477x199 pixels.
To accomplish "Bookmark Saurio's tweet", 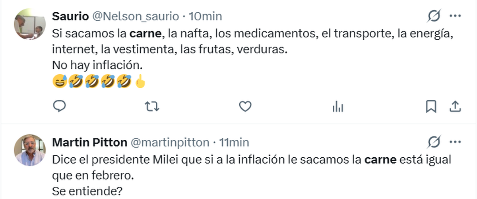I will coord(431,106).
